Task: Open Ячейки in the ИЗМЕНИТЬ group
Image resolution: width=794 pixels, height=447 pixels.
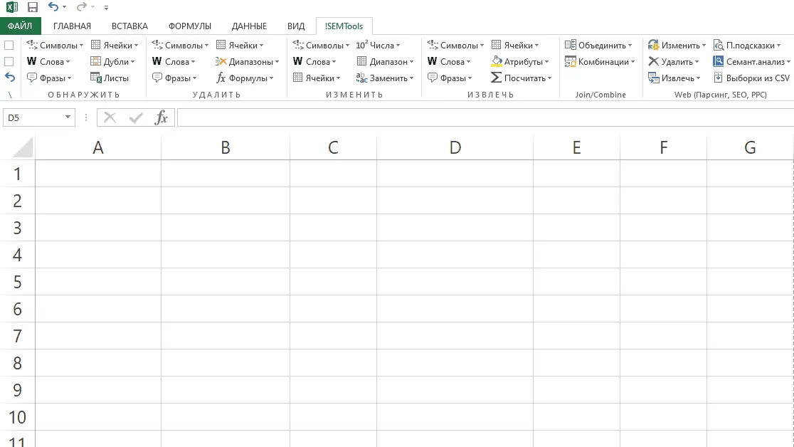Action: coord(317,78)
